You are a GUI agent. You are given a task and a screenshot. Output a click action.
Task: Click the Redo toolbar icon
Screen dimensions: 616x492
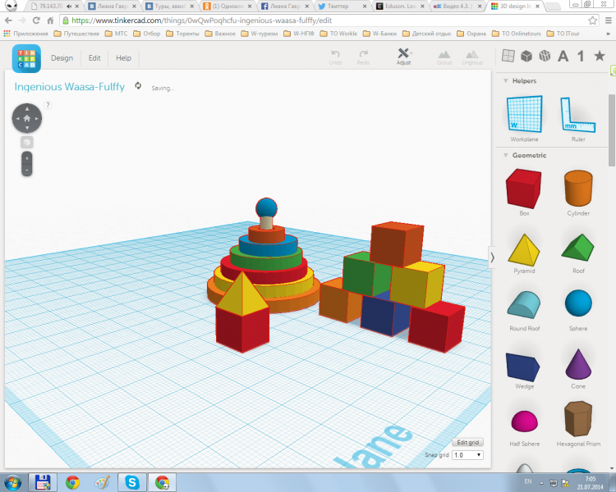coord(363,57)
